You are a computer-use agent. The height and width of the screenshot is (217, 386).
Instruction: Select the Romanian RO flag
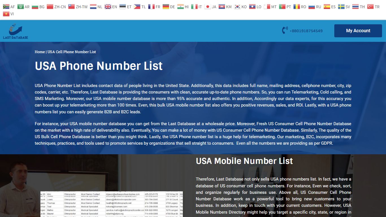300,7
